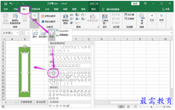Switch to the 开始 (Home) tab
This screenshot has width=175, height=110.
point(16,9)
